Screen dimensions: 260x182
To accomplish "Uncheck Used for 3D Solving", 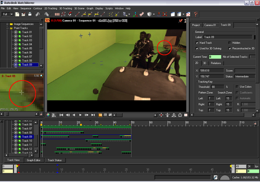I will pyautogui.click(x=197, y=49).
